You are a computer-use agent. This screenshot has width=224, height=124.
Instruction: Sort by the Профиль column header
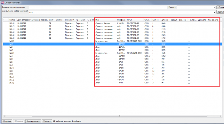(x=121, y=20)
